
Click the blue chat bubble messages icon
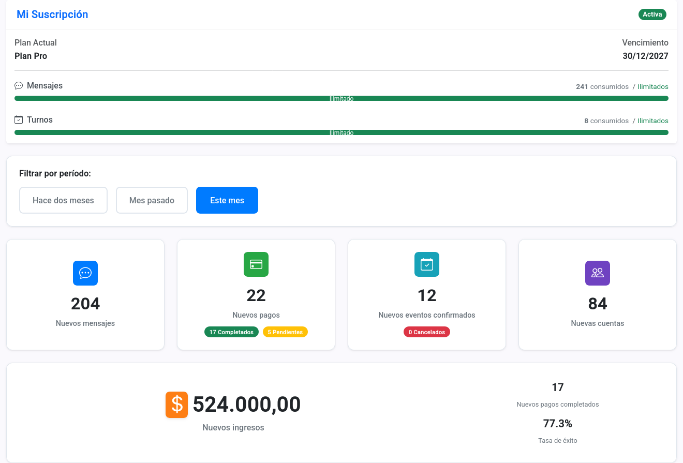coord(85,273)
